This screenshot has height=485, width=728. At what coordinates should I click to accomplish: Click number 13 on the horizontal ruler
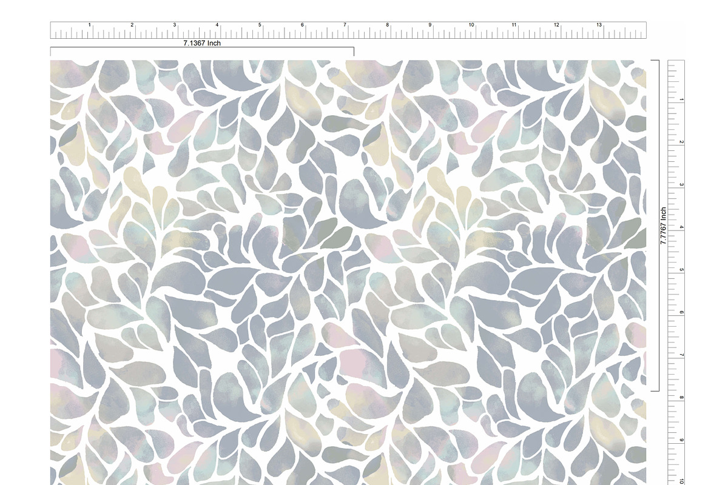click(599, 25)
